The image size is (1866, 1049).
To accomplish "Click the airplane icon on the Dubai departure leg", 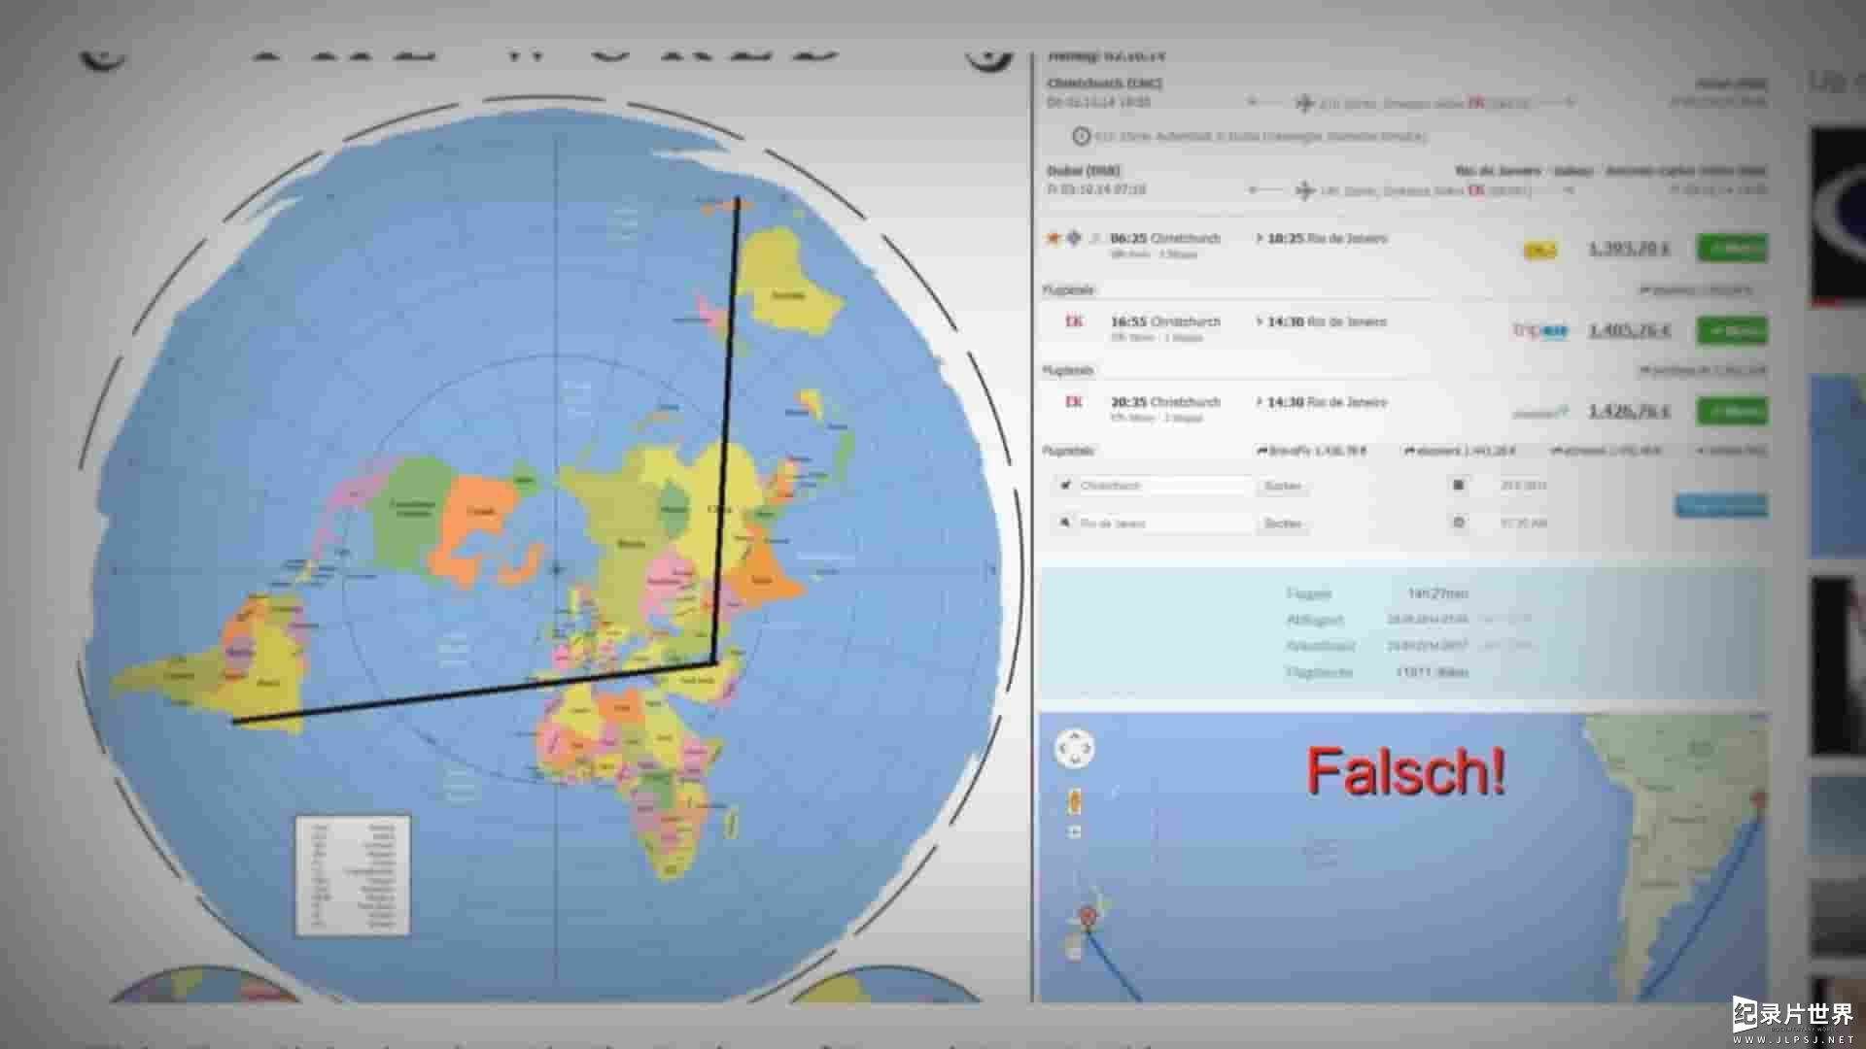I will pos(1304,190).
